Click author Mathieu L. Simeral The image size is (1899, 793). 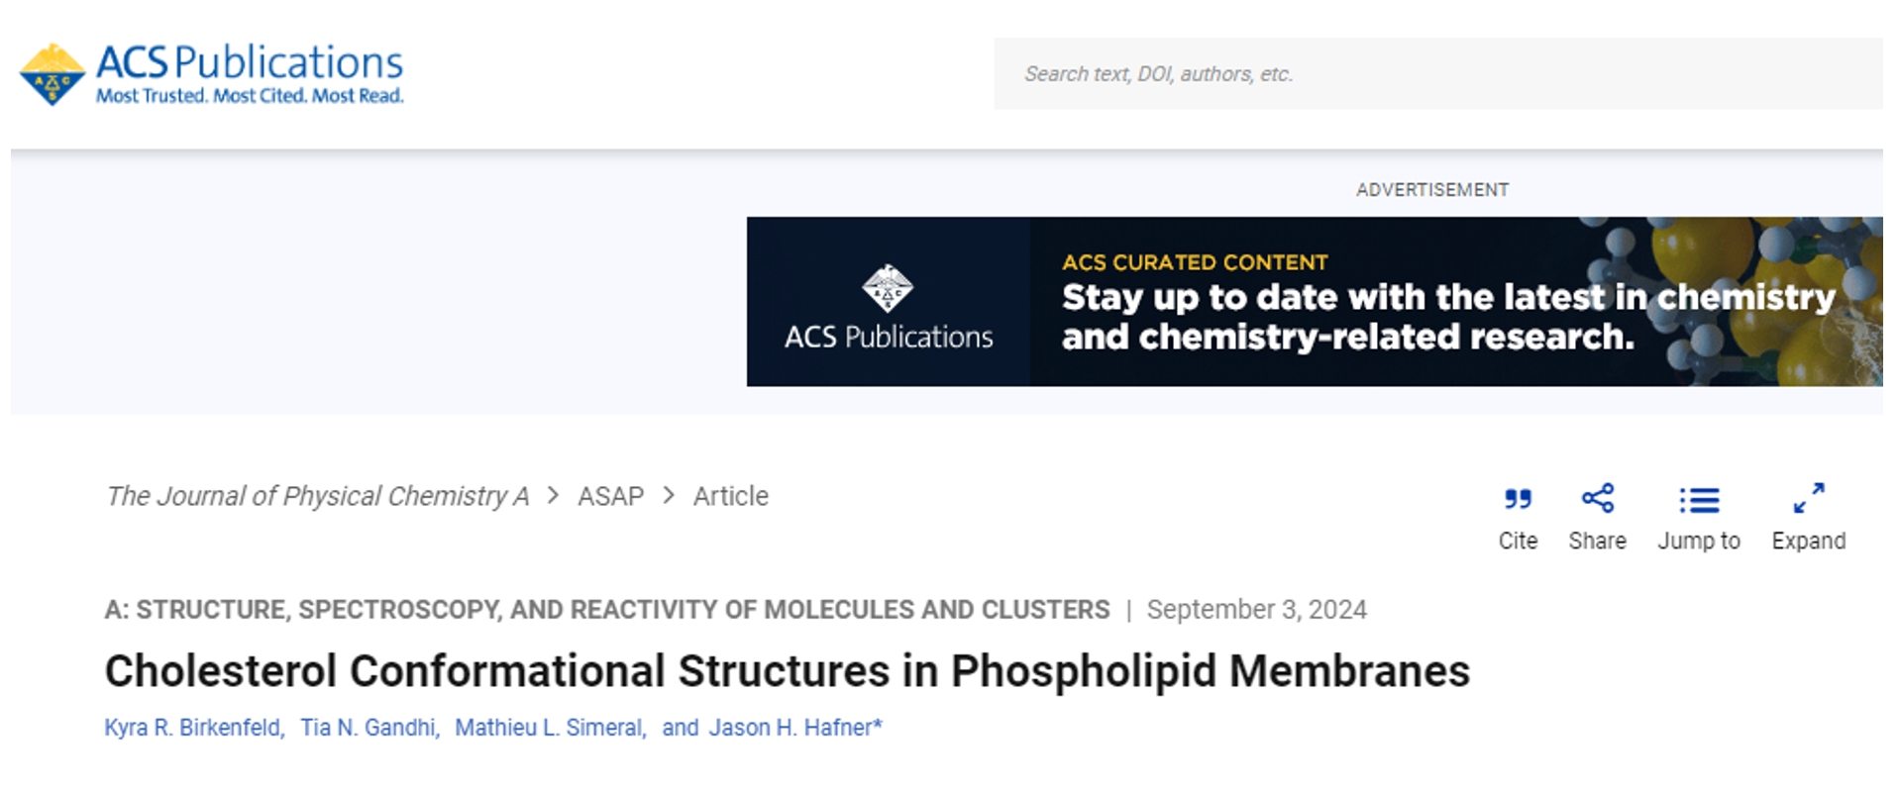click(x=550, y=728)
